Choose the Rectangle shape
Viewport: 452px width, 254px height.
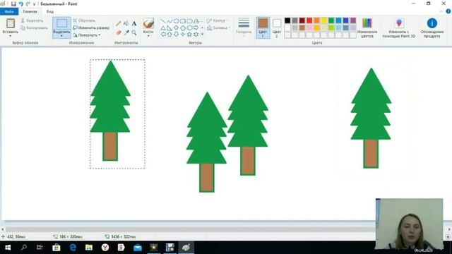pos(183,21)
